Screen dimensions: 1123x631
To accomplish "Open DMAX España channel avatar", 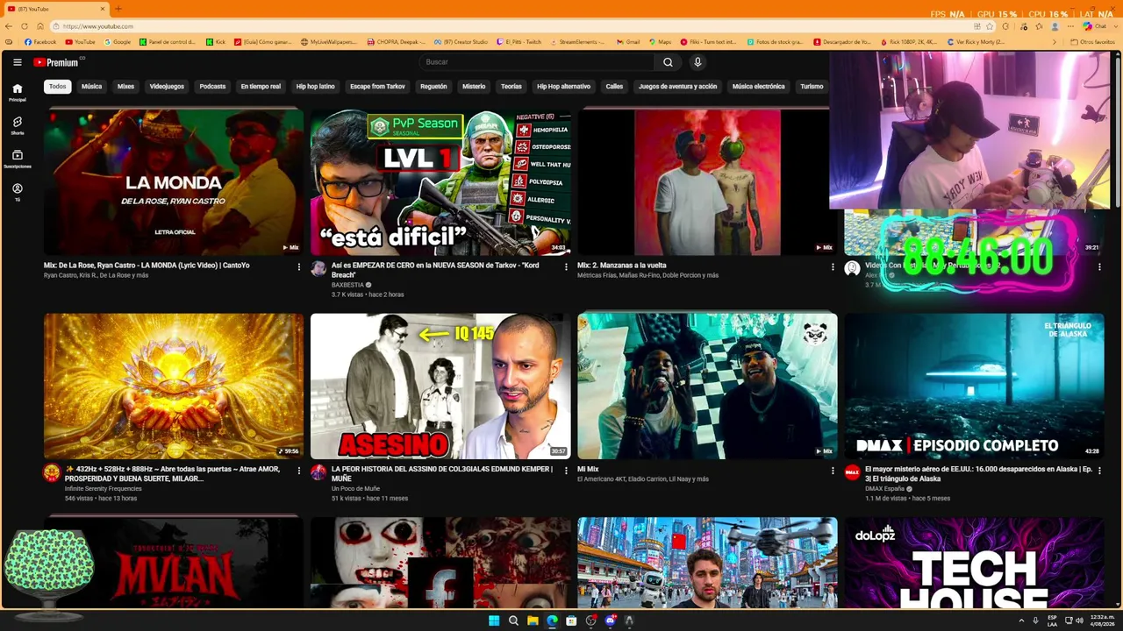I will 852,472.
